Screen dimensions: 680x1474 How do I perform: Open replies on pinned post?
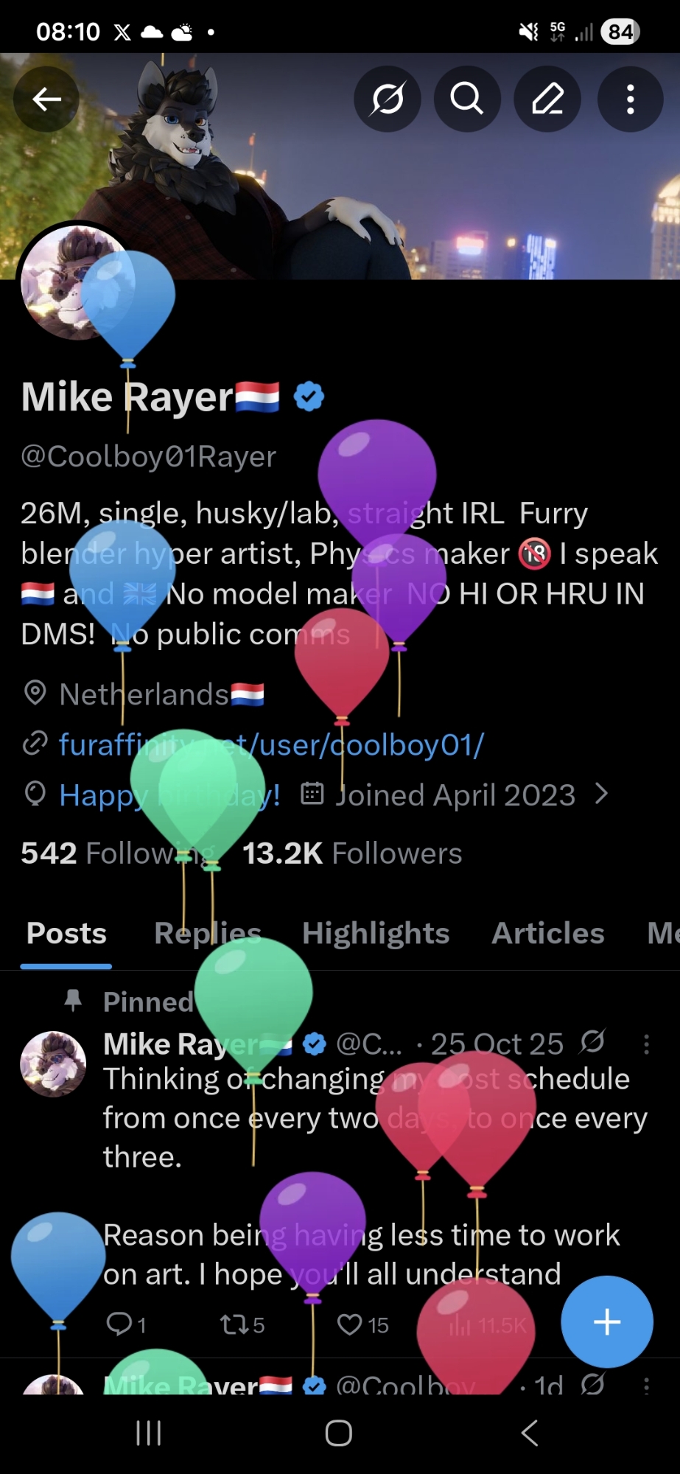(x=119, y=1324)
